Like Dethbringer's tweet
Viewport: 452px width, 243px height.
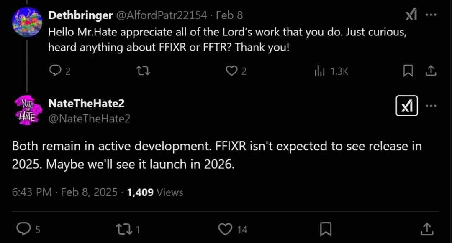pos(236,71)
